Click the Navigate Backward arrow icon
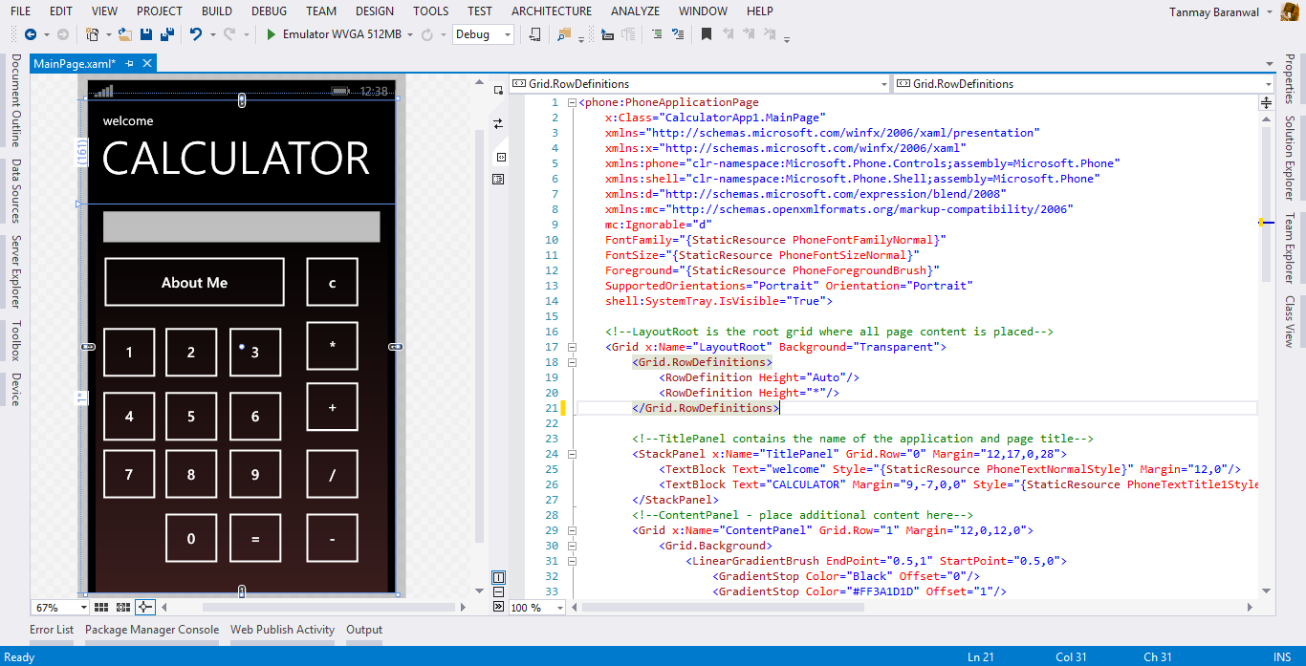The image size is (1306, 666). 30,34
